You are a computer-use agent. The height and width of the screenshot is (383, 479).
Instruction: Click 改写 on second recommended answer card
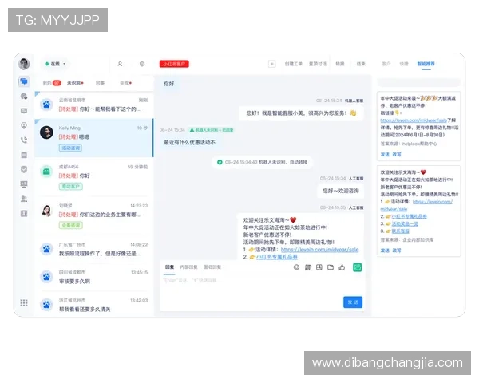coord(397,250)
